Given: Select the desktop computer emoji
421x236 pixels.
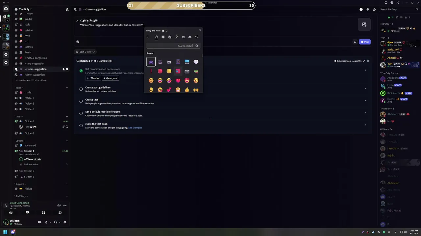Looking at the screenshot, I should 187,62.
